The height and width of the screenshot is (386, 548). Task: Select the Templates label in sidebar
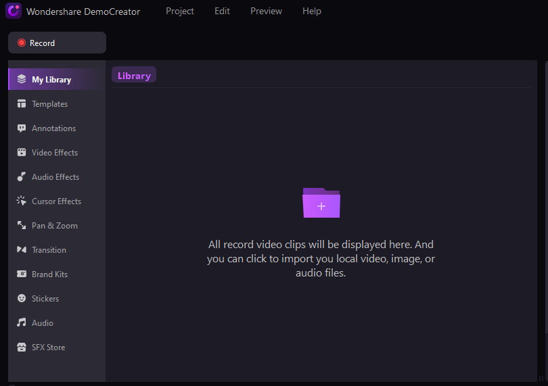pos(49,104)
